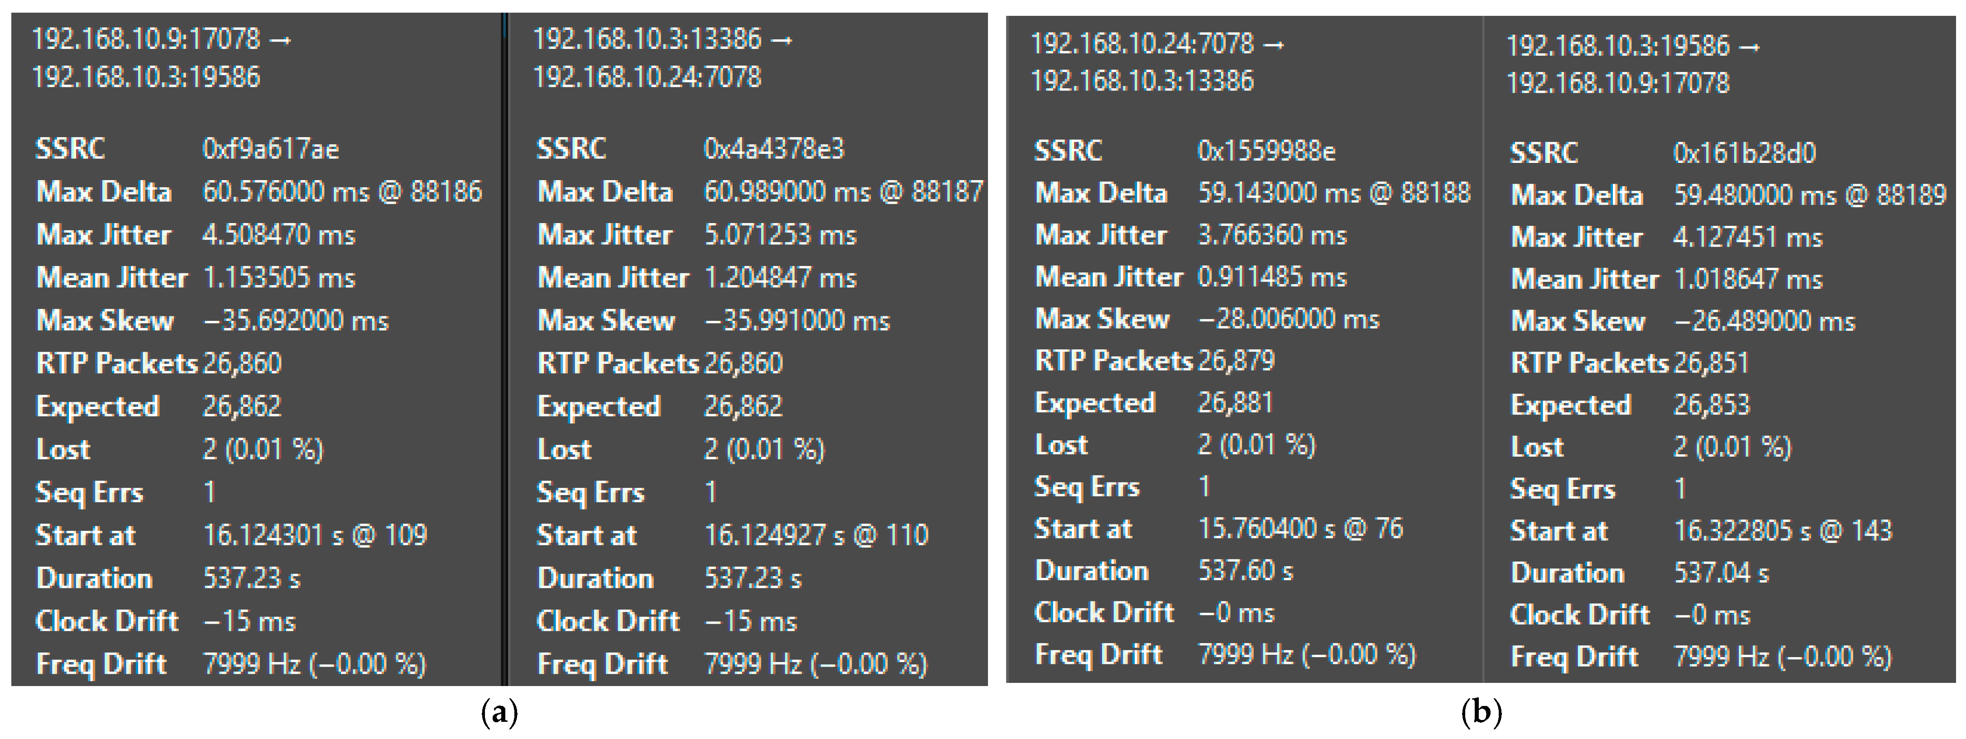Click the stream header 192.168.10.24:7078 → 192.168.10.3:13386
Viewport: 1966px width, 739px height.
point(1156,62)
